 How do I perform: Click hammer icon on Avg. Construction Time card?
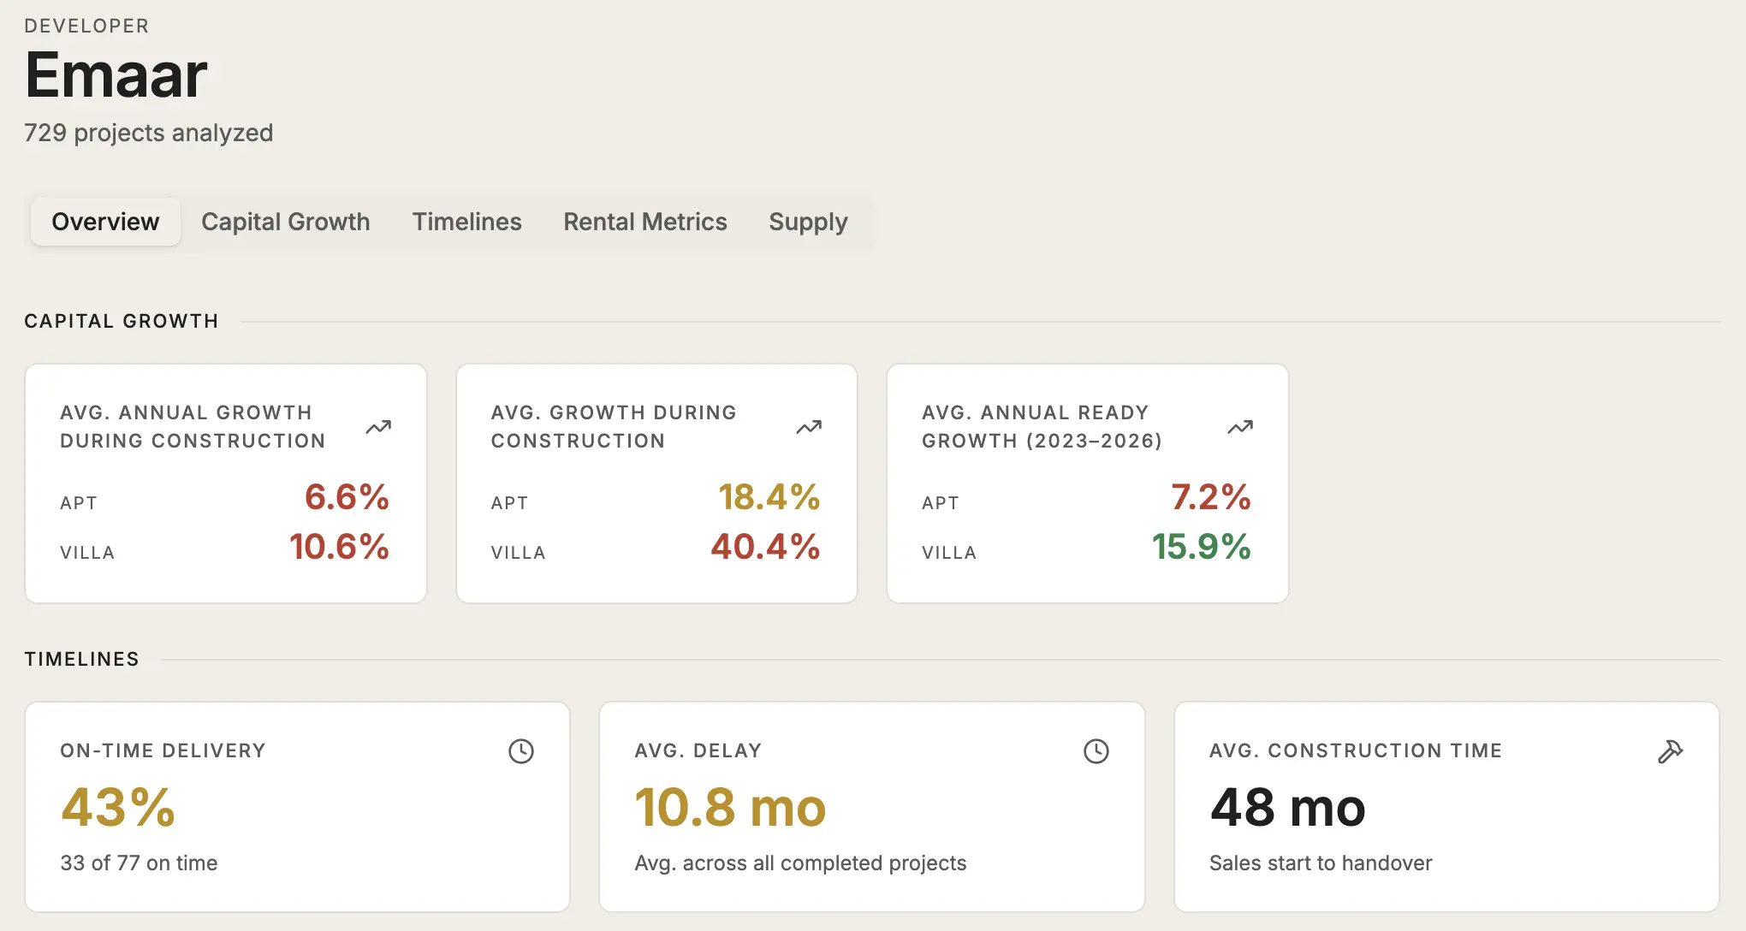tap(1671, 751)
